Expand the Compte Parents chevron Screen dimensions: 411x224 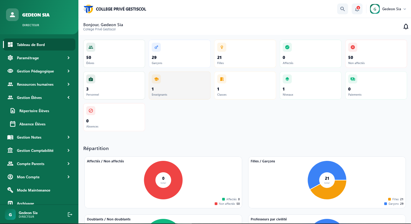[68, 164]
